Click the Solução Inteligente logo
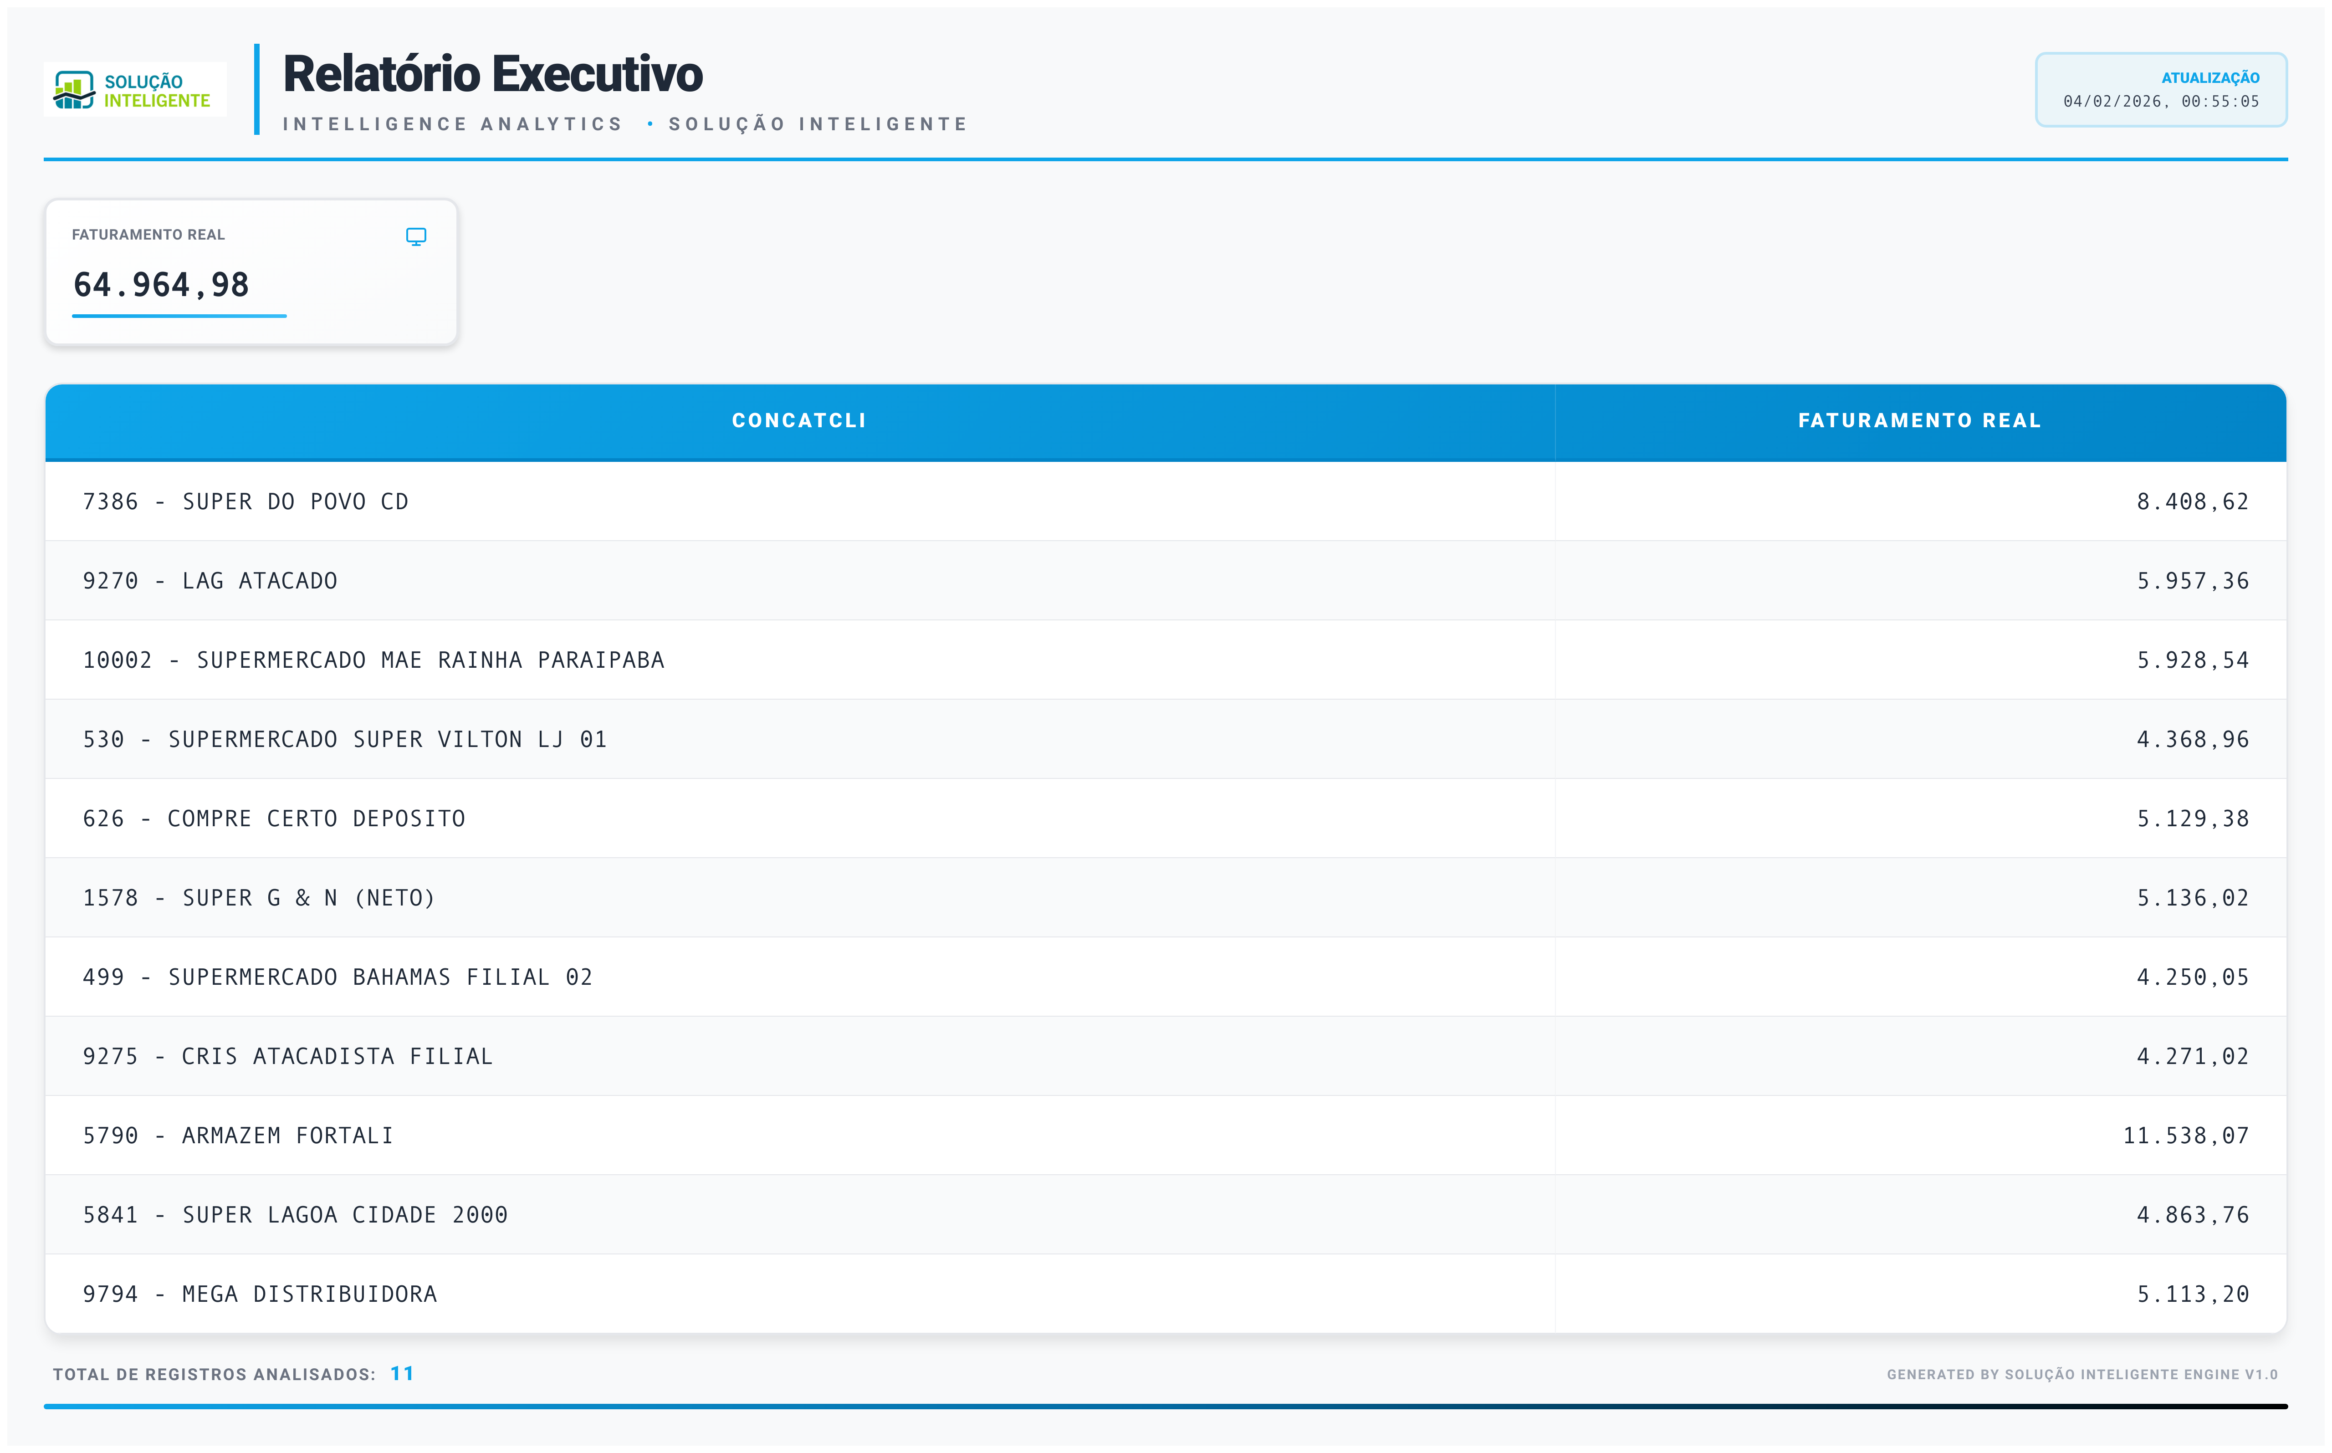 click(134, 90)
